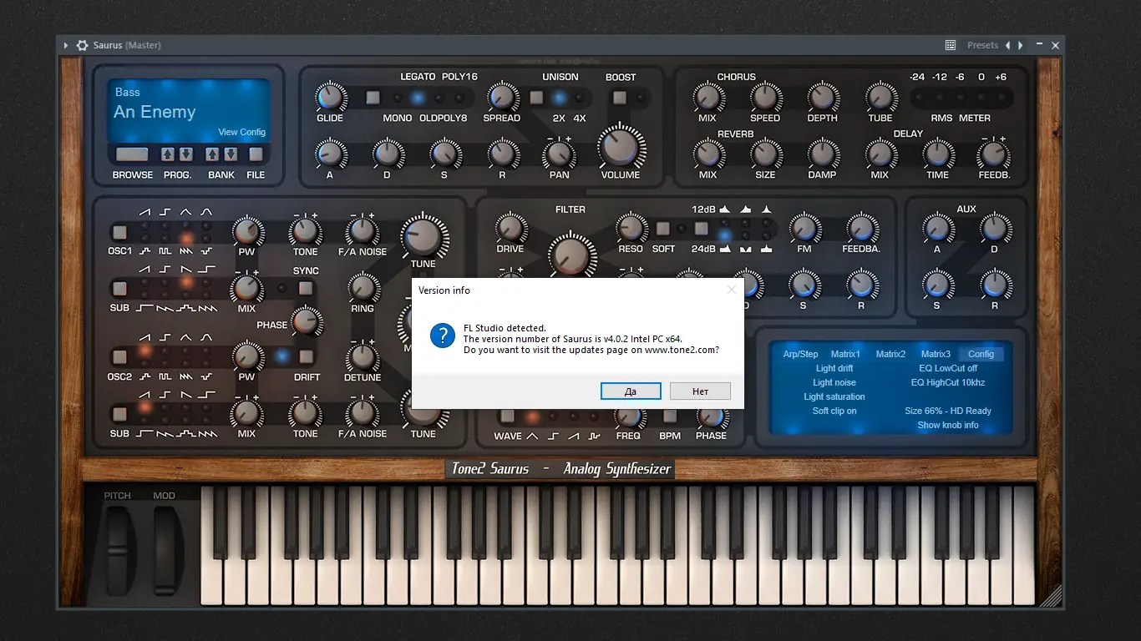The height and width of the screenshot is (641, 1141).
Task: Click the RING knob
Action: pos(362,288)
